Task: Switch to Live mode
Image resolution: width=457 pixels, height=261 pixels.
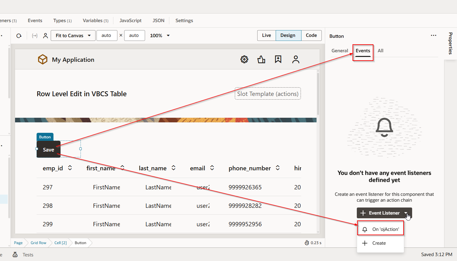Action: click(266, 35)
